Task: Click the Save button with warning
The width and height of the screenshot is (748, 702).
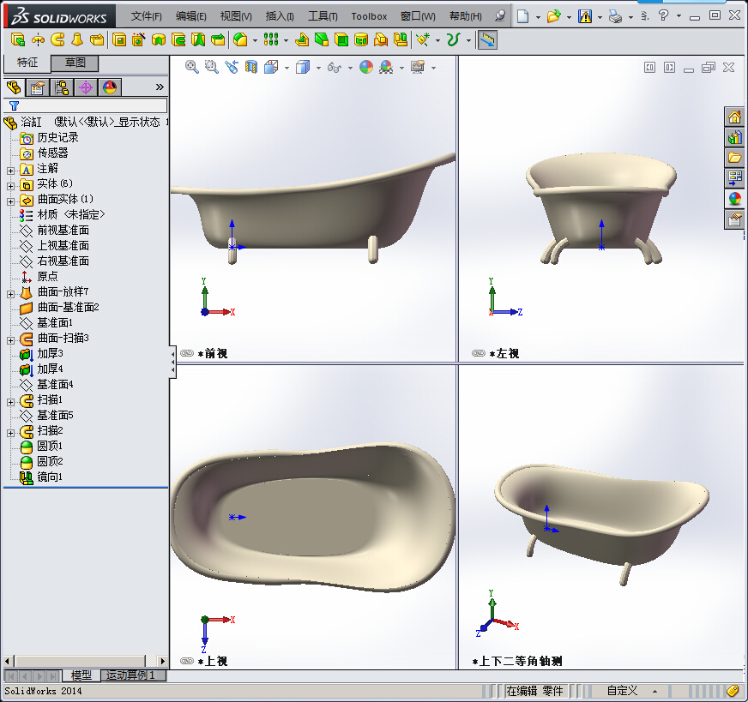Action: (585, 16)
